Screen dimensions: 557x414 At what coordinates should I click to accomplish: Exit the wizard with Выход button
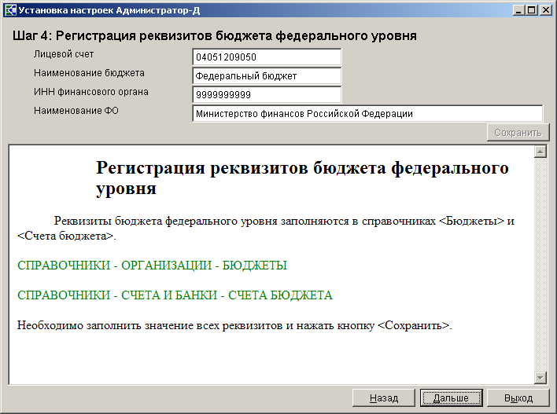(518, 398)
